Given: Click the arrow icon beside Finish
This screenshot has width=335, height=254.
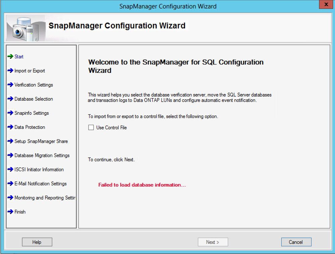Looking at the screenshot, I should coord(10,212).
